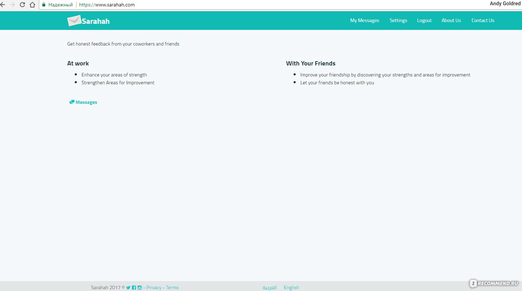
Task: Open My Messages in navigation bar
Action: pos(365,20)
